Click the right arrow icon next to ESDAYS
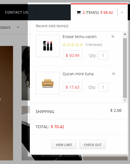 [x=17, y=27]
